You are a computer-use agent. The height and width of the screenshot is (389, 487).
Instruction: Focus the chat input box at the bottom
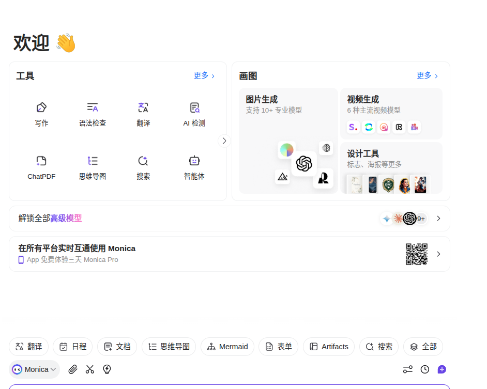tap(230, 386)
